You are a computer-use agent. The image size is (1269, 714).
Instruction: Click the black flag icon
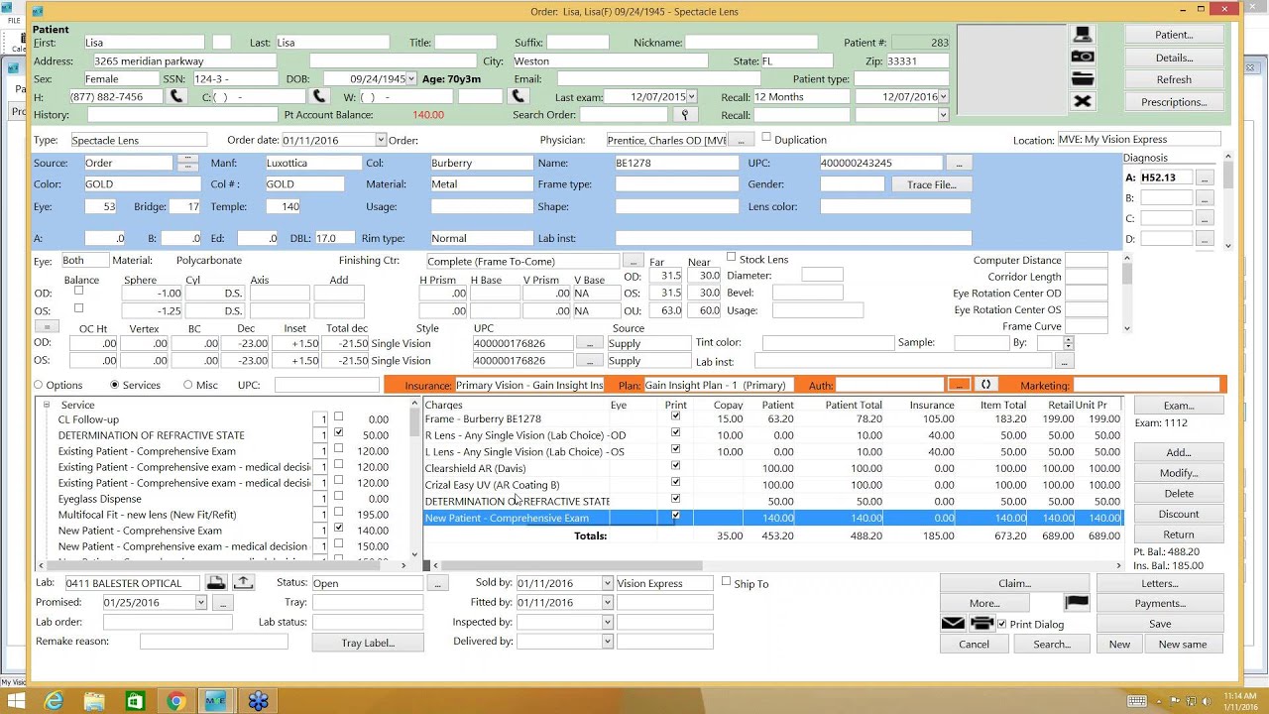tap(1077, 603)
